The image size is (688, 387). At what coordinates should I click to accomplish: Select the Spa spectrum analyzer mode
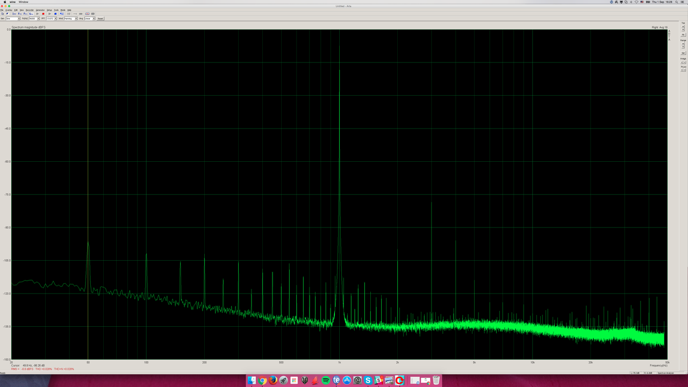[31, 14]
